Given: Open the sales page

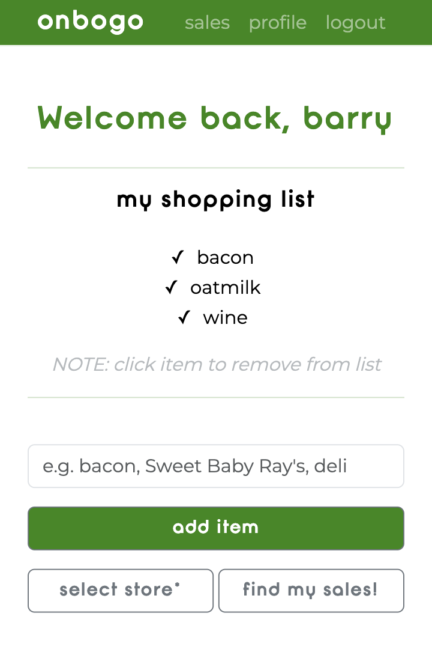Looking at the screenshot, I should coord(207,23).
